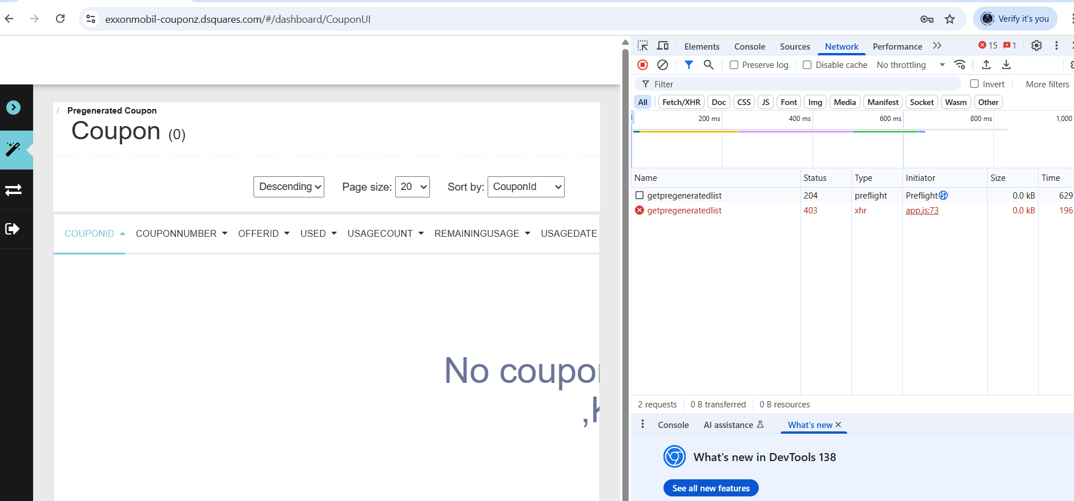Open the Descending sort order dropdown
Image resolution: width=1074 pixels, height=501 pixels.
(289, 187)
